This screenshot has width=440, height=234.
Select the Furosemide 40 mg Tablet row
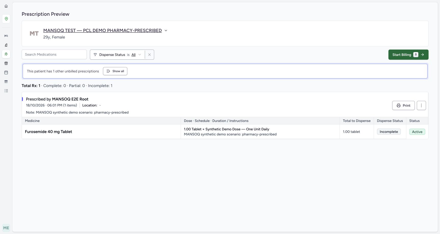[225, 132]
